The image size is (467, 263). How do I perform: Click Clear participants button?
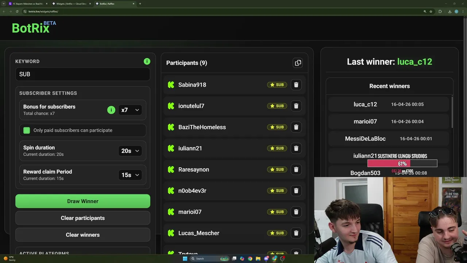coord(83,218)
